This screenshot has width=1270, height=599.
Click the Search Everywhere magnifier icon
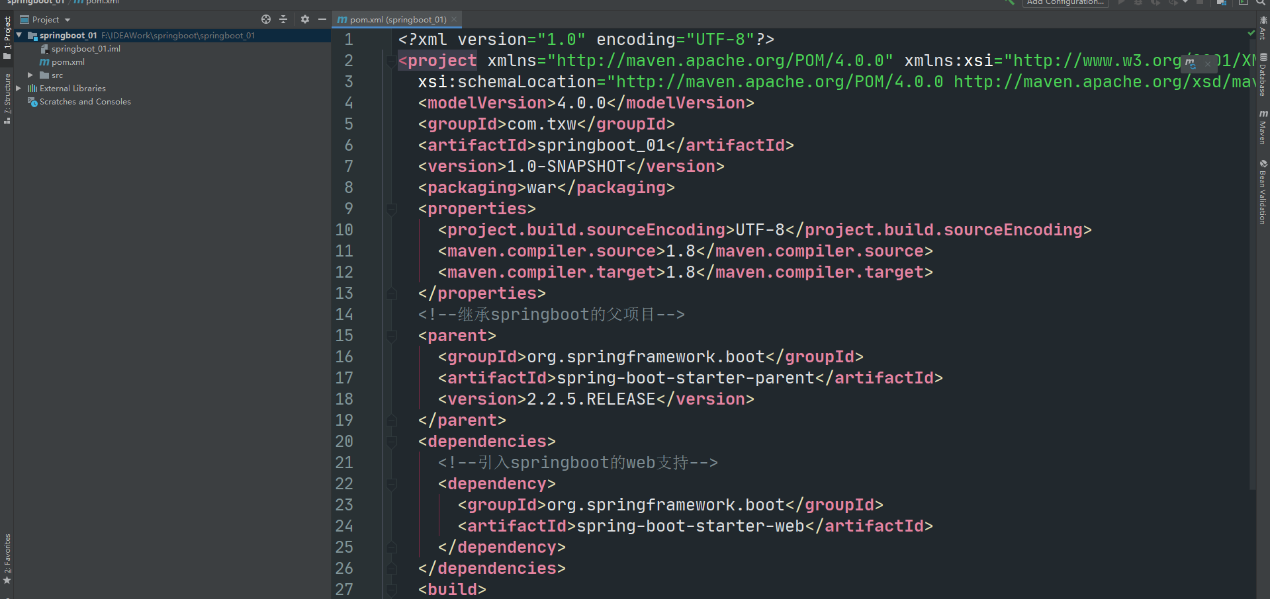[x=1261, y=2]
